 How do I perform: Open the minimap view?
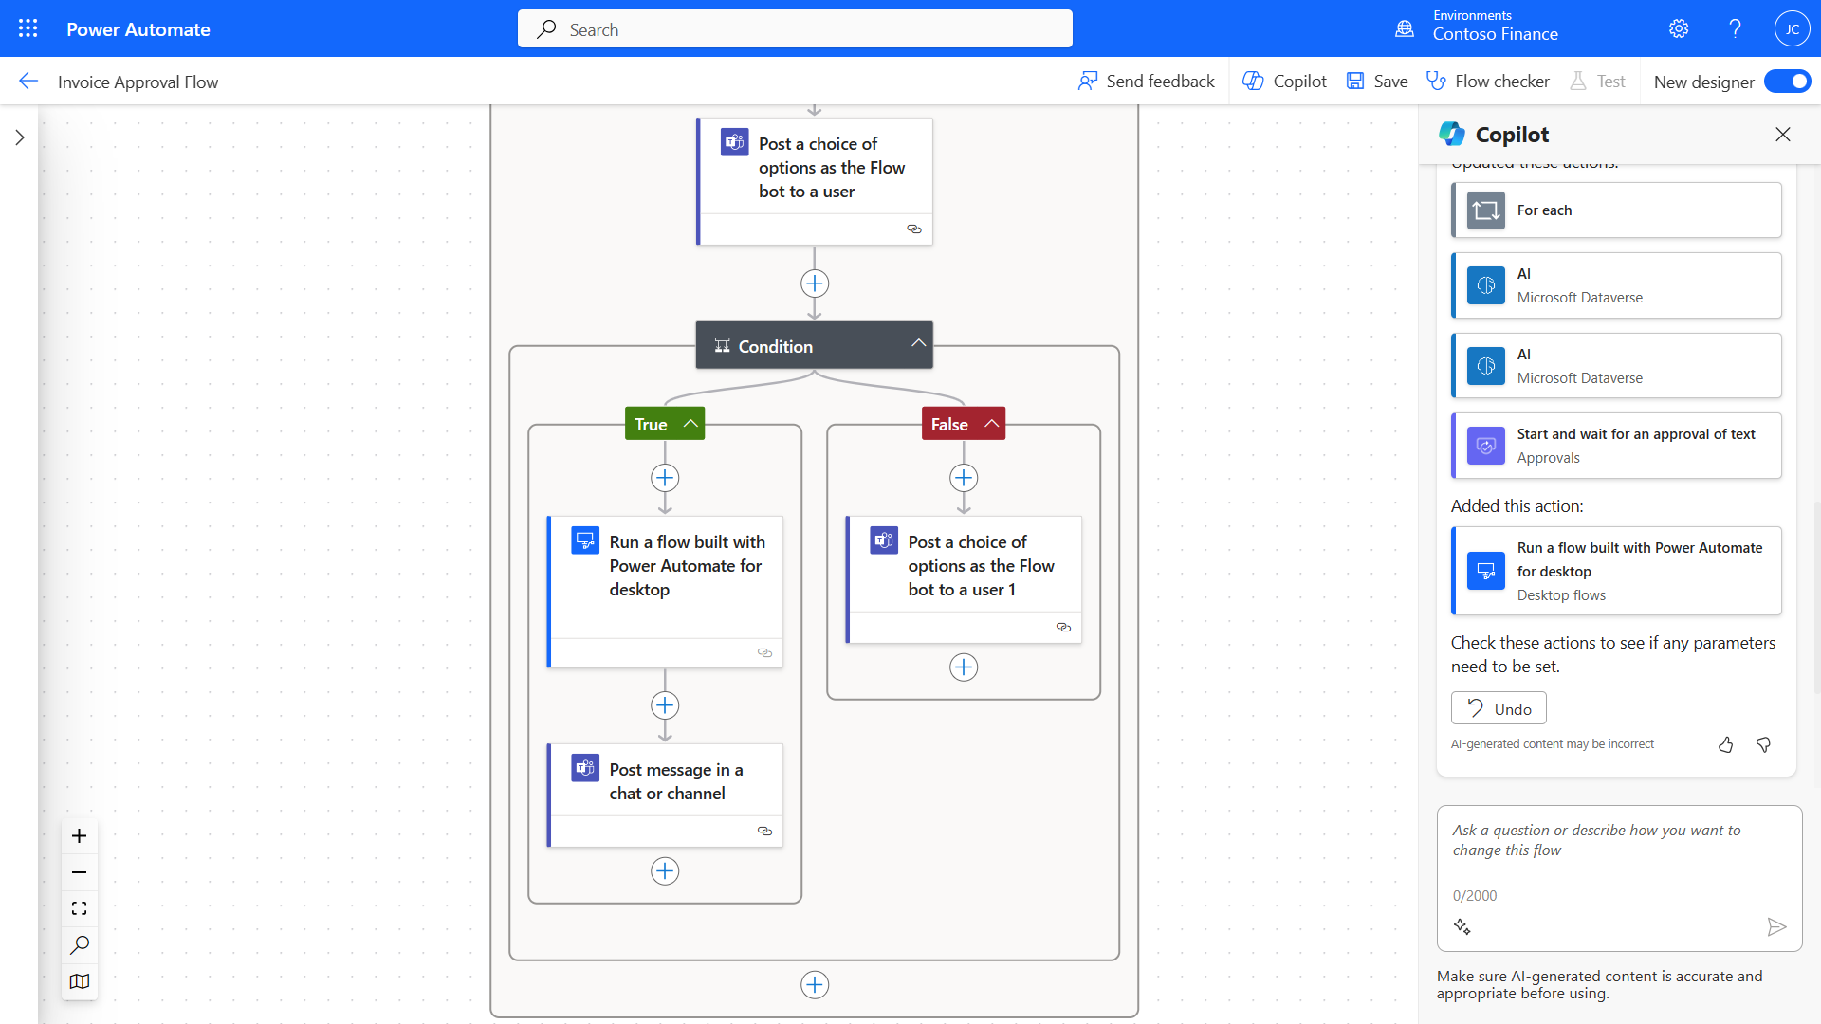coord(79,981)
